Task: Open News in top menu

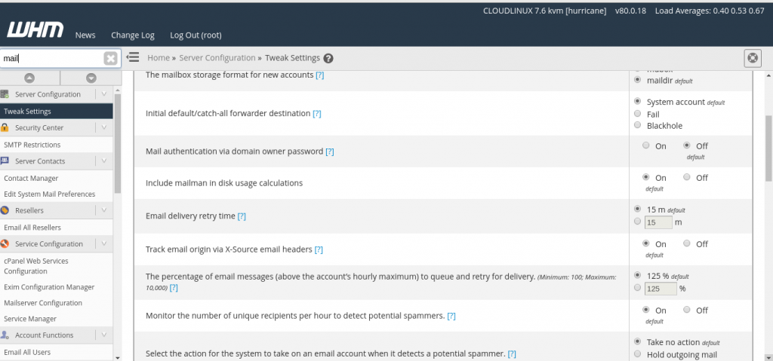Action: click(85, 35)
